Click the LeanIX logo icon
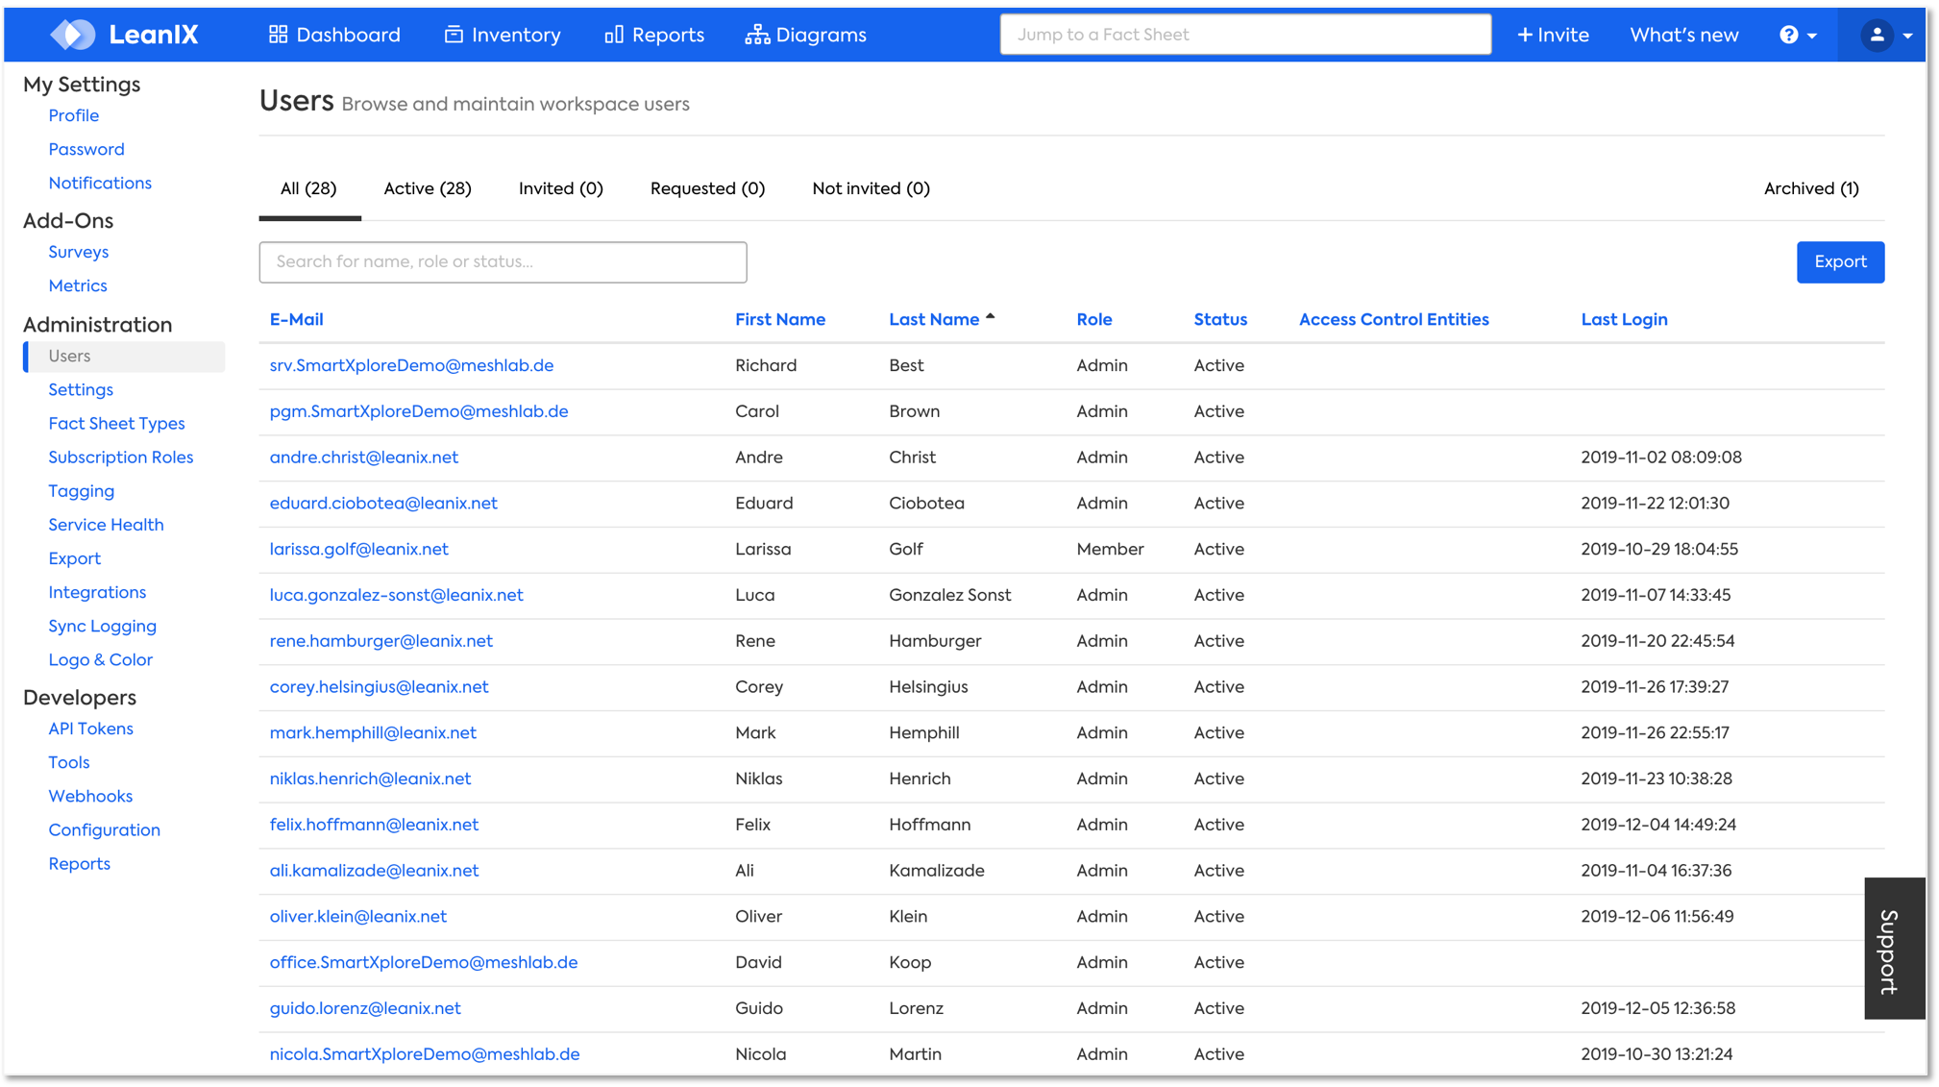The width and height of the screenshot is (1939, 1087). pyautogui.click(x=73, y=35)
